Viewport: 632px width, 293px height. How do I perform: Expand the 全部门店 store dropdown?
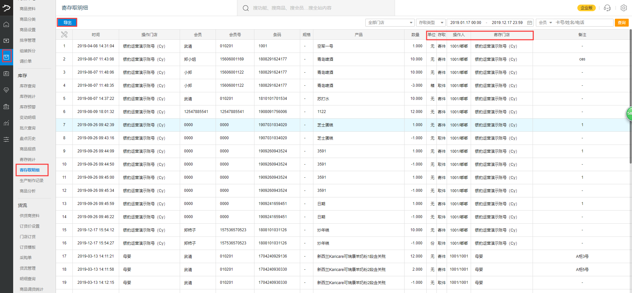click(390, 23)
